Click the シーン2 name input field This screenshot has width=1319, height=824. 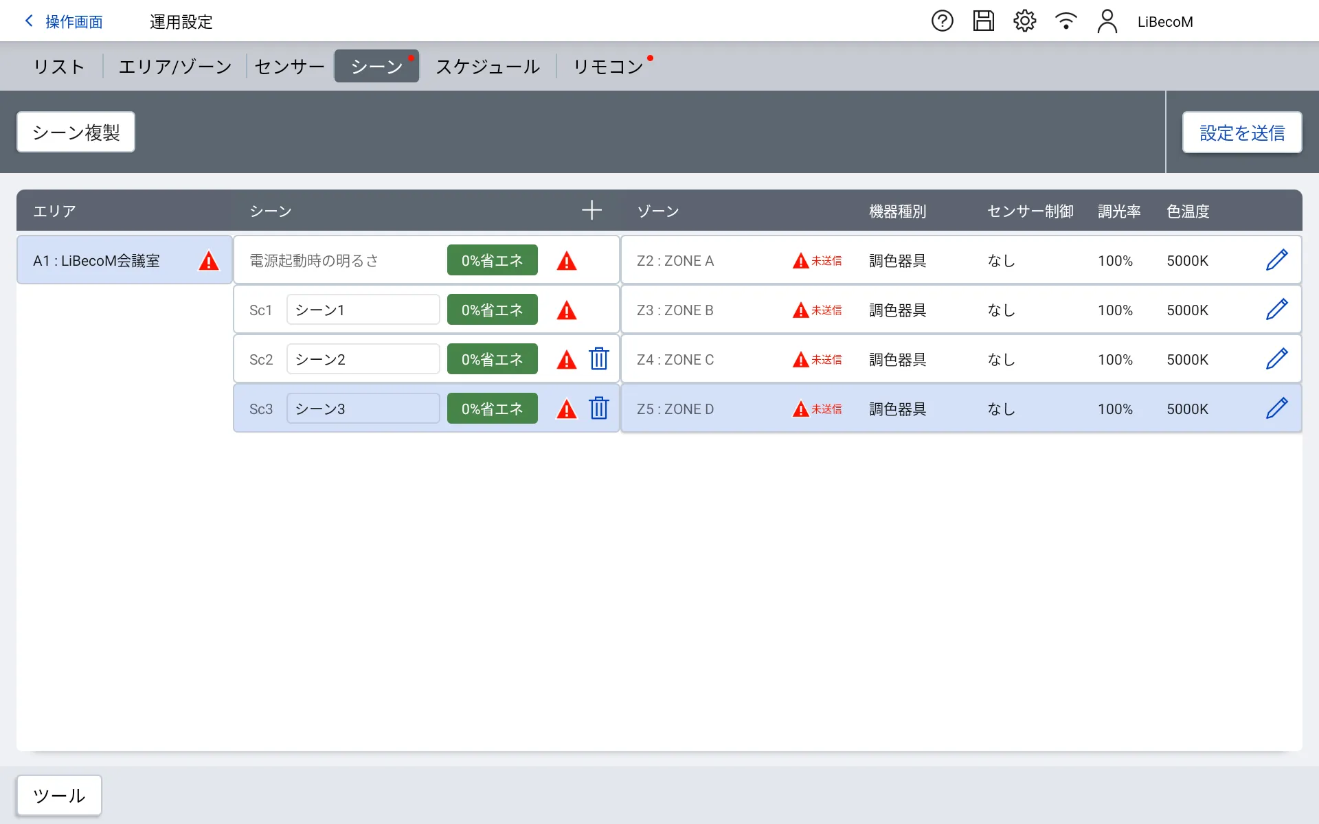click(x=363, y=359)
